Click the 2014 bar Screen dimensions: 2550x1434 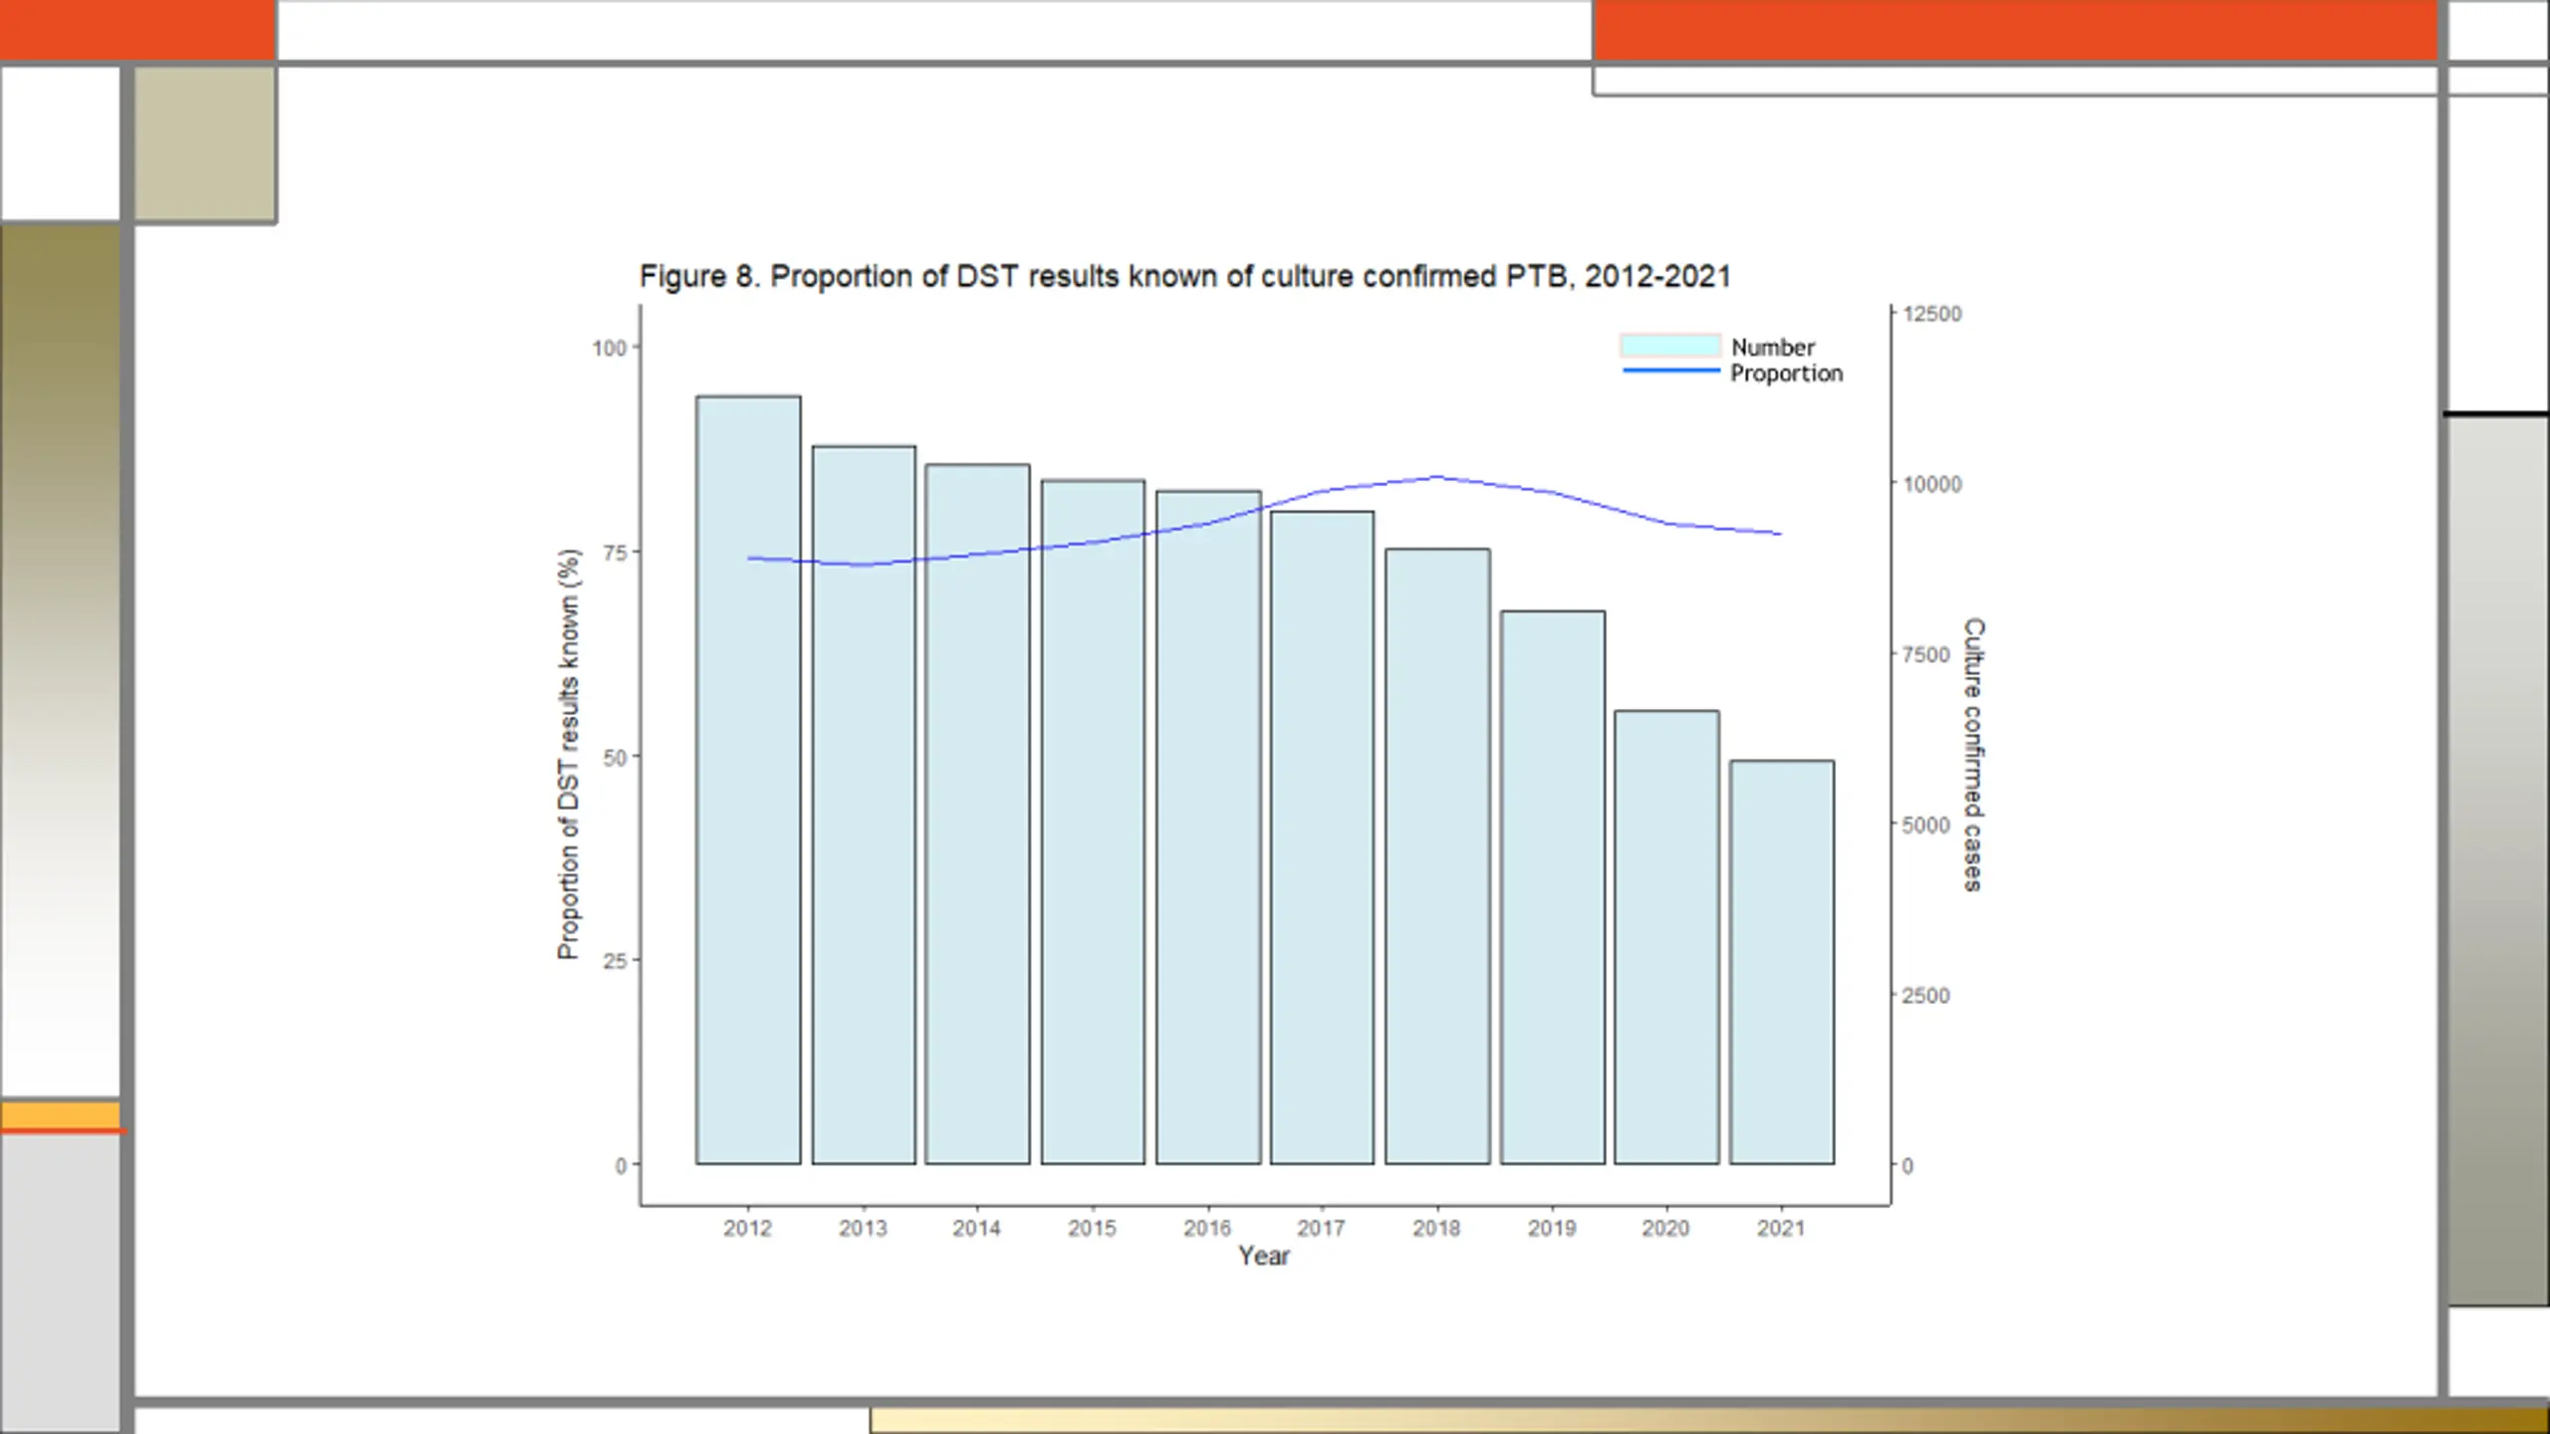[977, 814]
